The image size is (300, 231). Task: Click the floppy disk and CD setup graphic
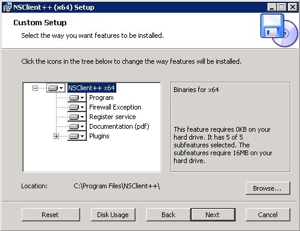[279, 30]
